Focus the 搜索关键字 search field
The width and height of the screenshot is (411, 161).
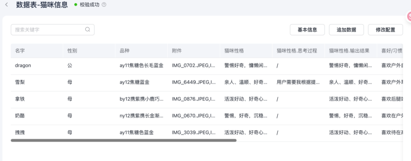coord(52,30)
